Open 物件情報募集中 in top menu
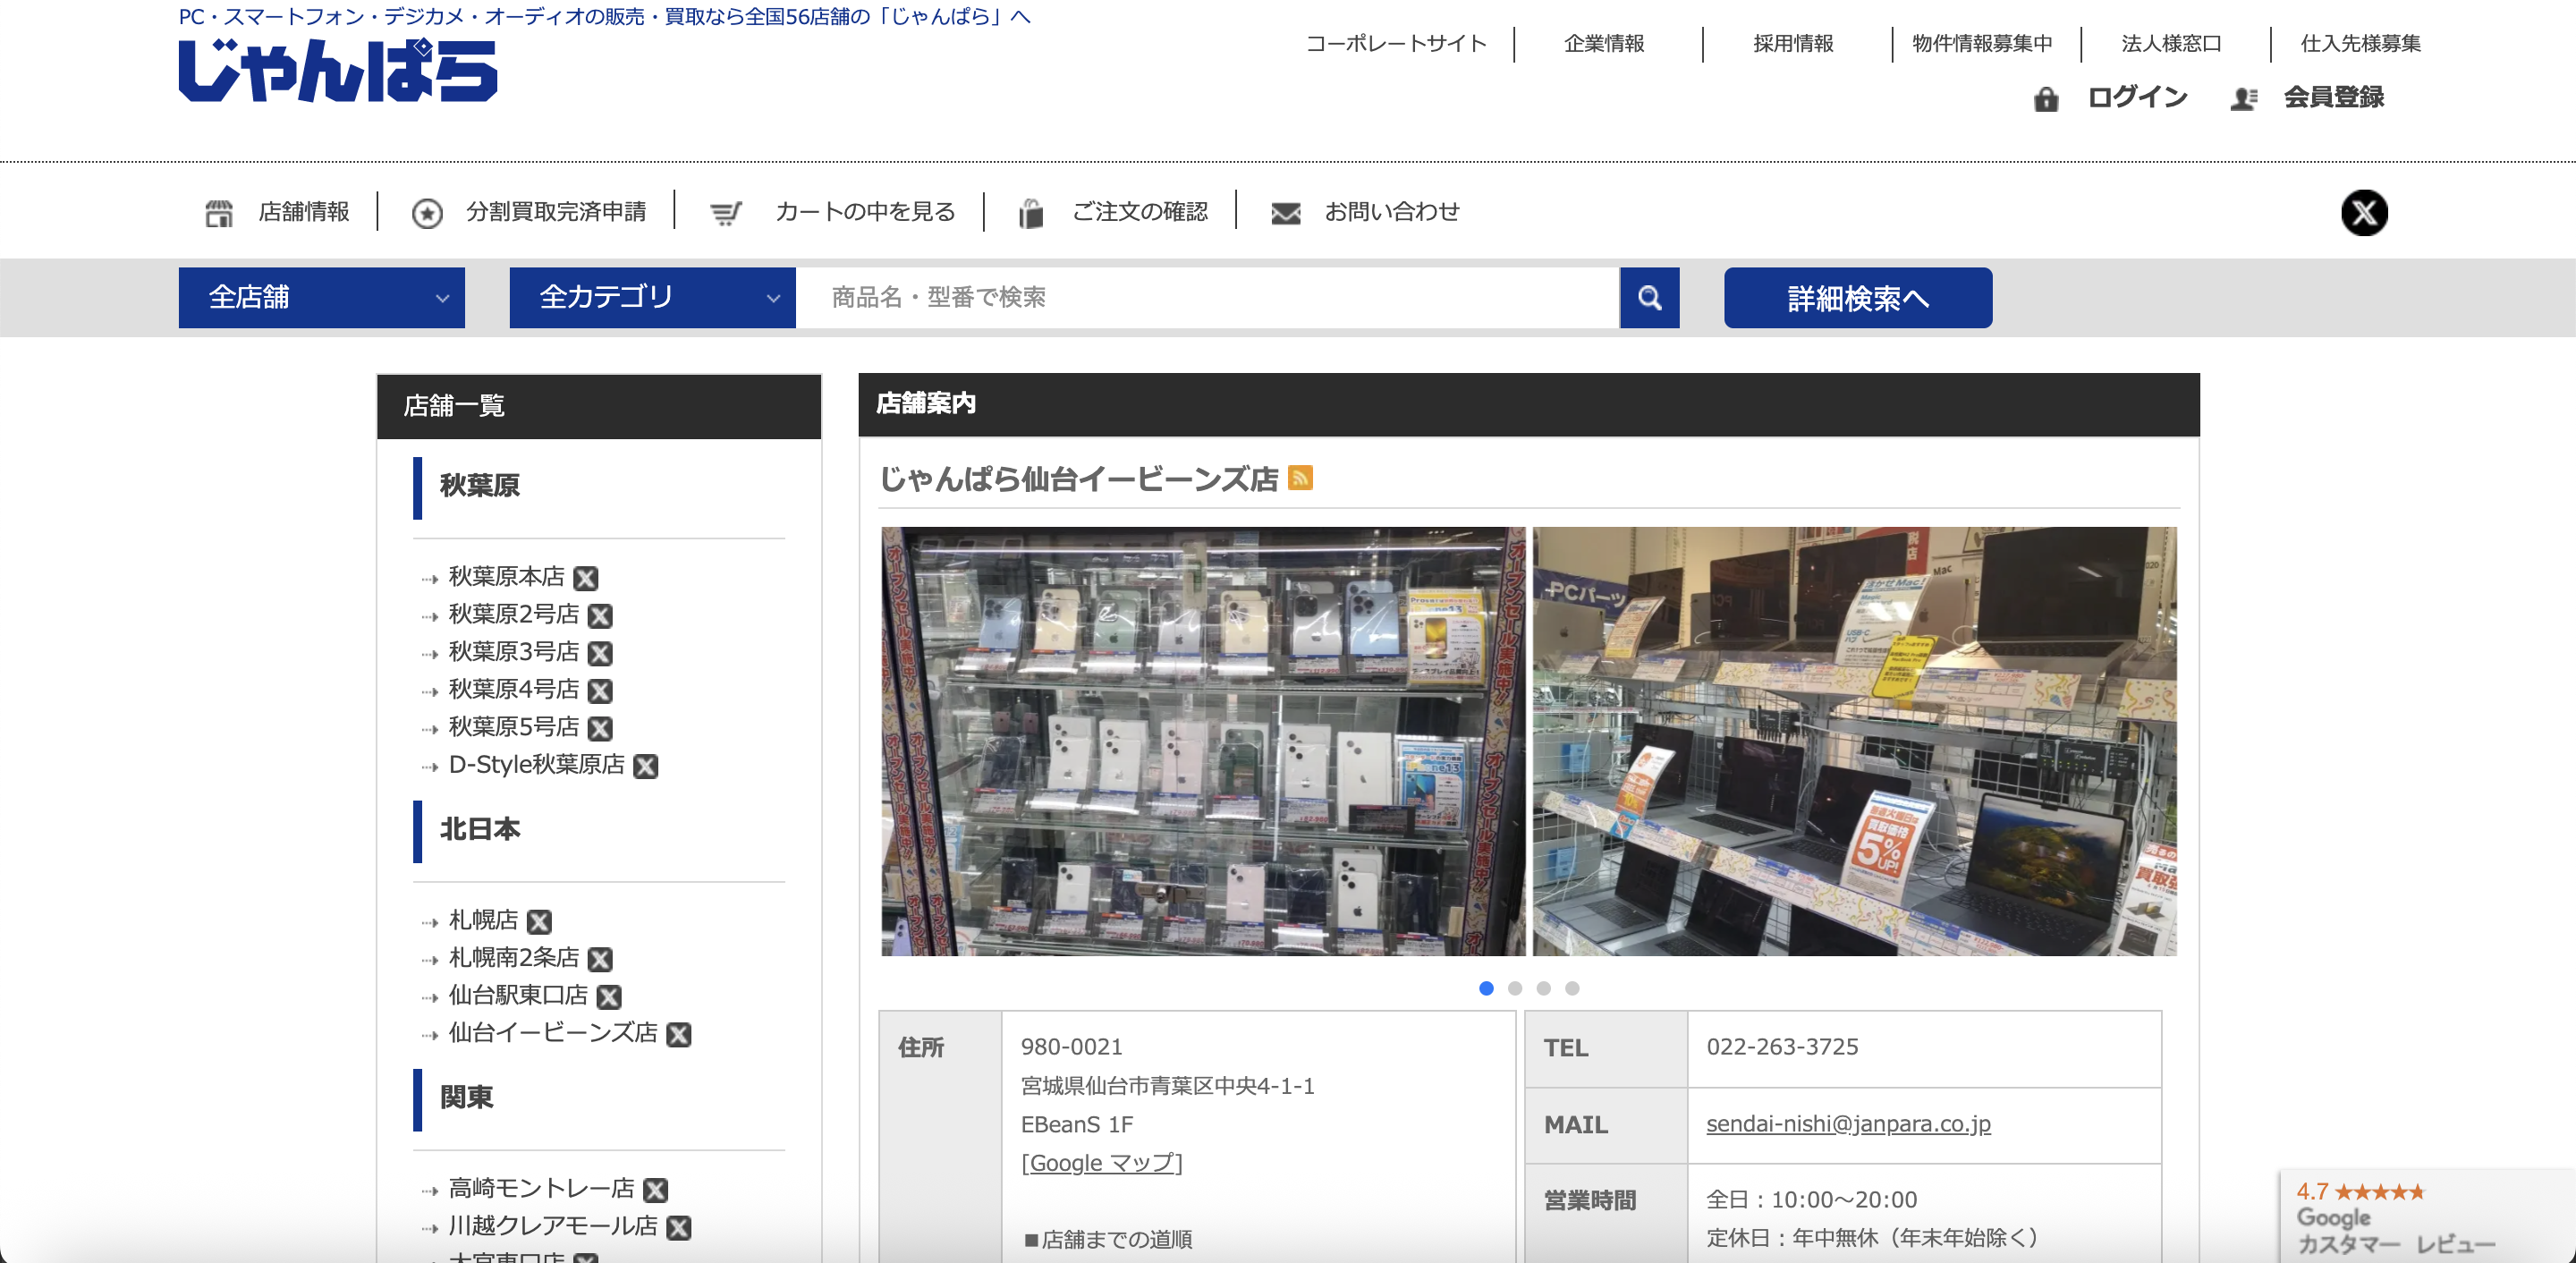The width and height of the screenshot is (2576, 1263). click(1982, 43)
